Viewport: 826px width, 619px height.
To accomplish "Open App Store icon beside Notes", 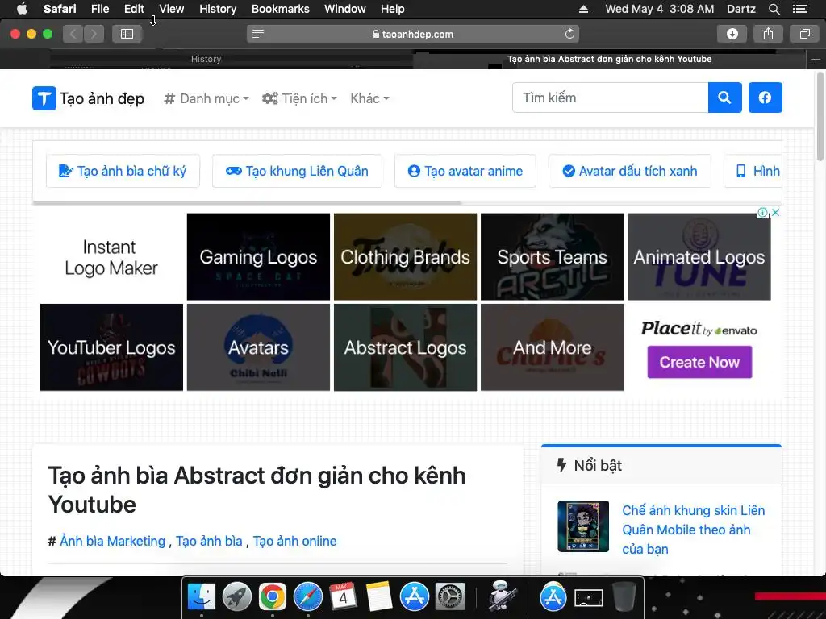I will pyautogui.click(x=415, y=597).
